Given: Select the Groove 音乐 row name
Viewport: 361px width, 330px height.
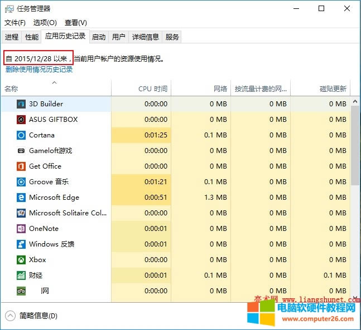Looking at the screenshot, I should [49, 182].
